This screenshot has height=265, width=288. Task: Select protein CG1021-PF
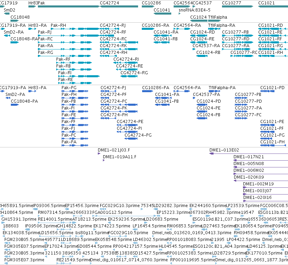point(272,128)
